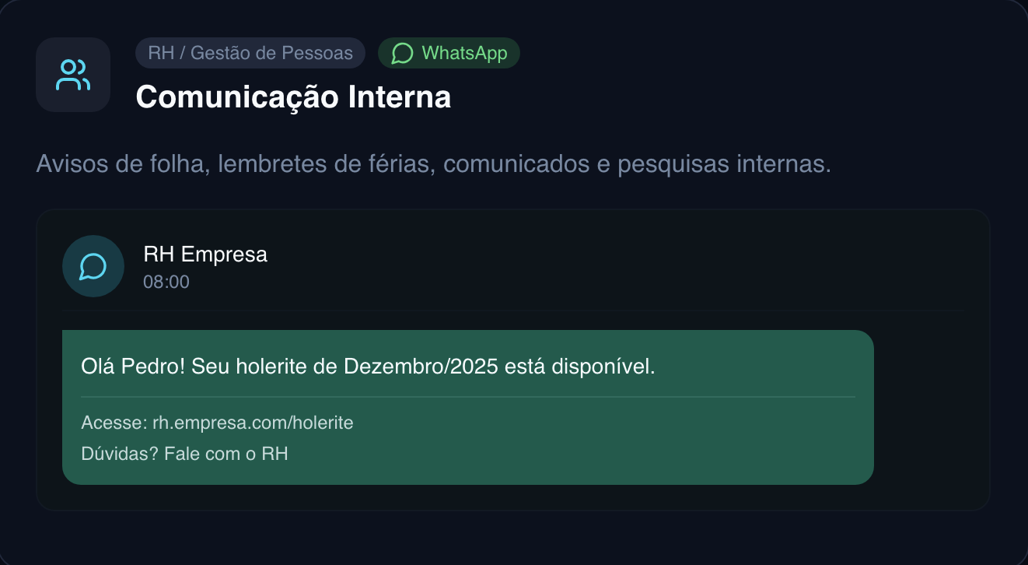
Task: Select the RH / Gestão de Pessoas tag
Action: (250, 53)
